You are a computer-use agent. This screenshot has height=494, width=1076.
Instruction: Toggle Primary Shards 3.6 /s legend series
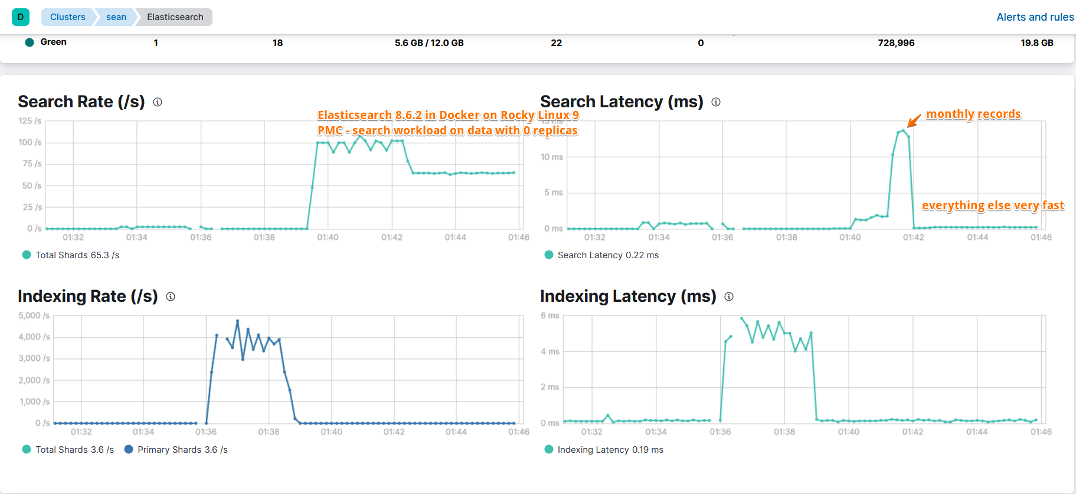(176, 450)
